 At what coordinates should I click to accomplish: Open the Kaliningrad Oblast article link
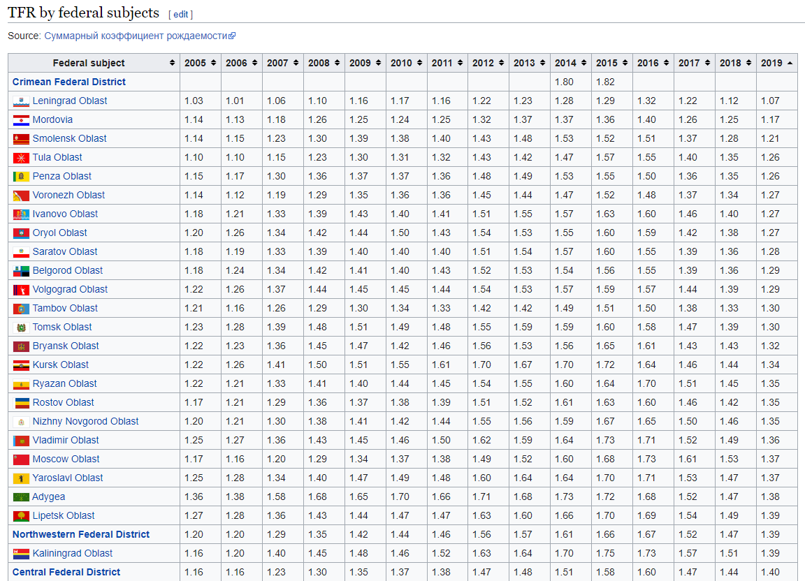pyautogui.click(x=73, y=553)
